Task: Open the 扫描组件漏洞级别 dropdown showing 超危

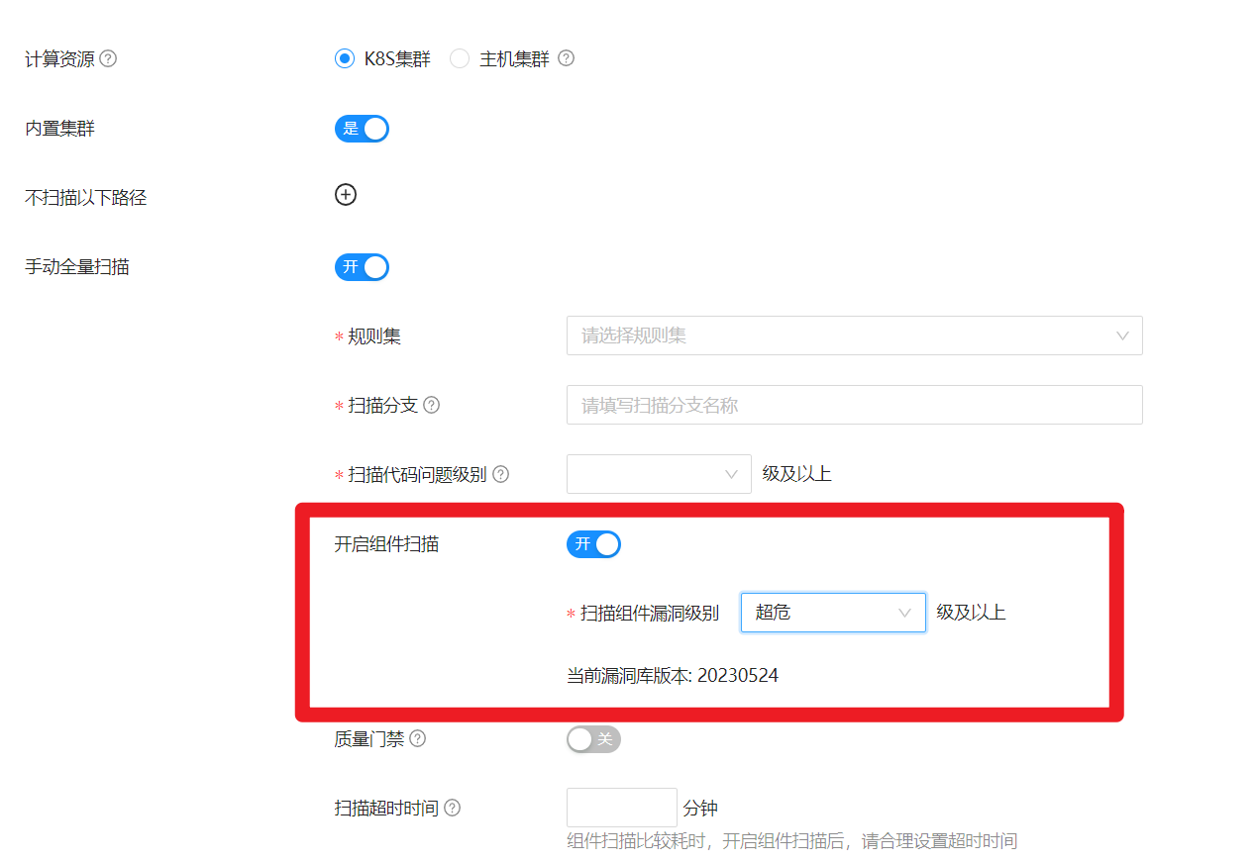Action: pyautogui.click(x=832, y=612)
